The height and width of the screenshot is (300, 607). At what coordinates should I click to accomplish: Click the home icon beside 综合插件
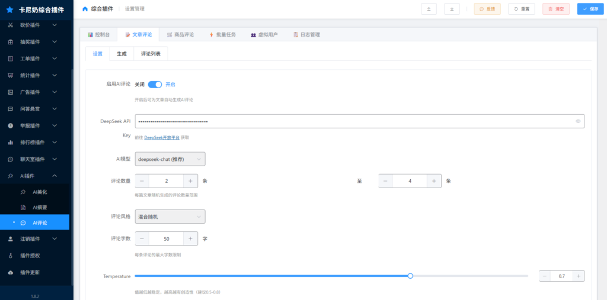pyautogui.click(x=85, y=9)
